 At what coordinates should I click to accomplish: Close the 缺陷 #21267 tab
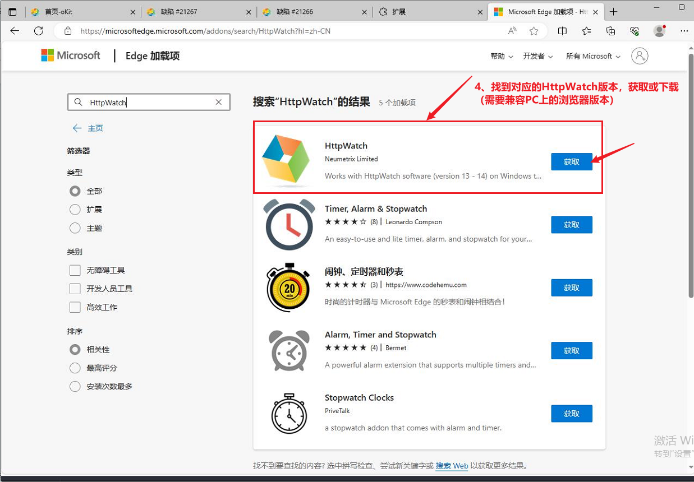click(x=249, y=12)
